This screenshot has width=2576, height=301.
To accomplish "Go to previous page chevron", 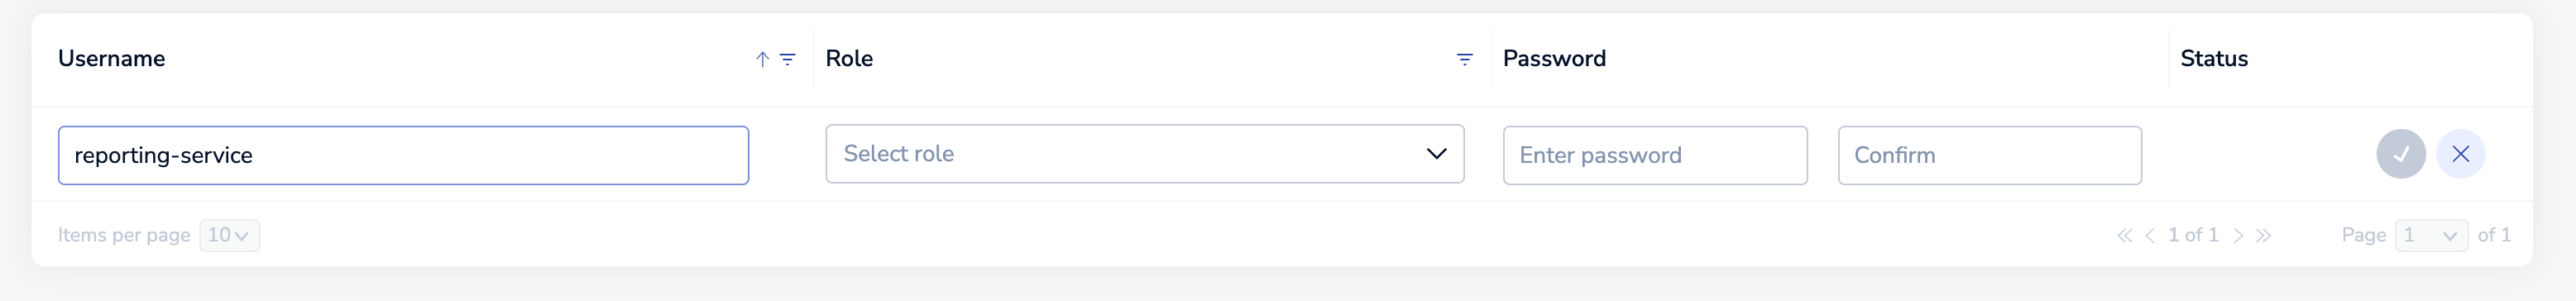I will coord(2150,236).
